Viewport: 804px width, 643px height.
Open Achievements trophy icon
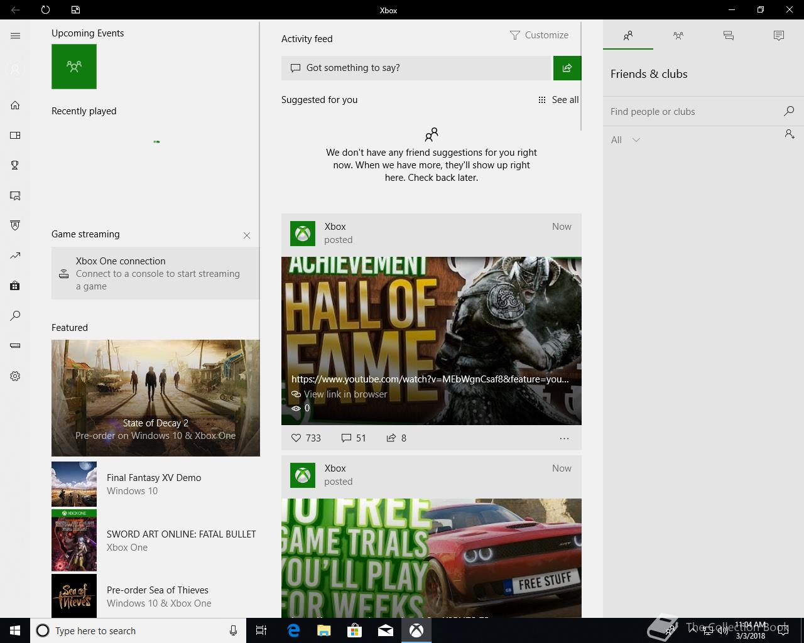[15, 165]
